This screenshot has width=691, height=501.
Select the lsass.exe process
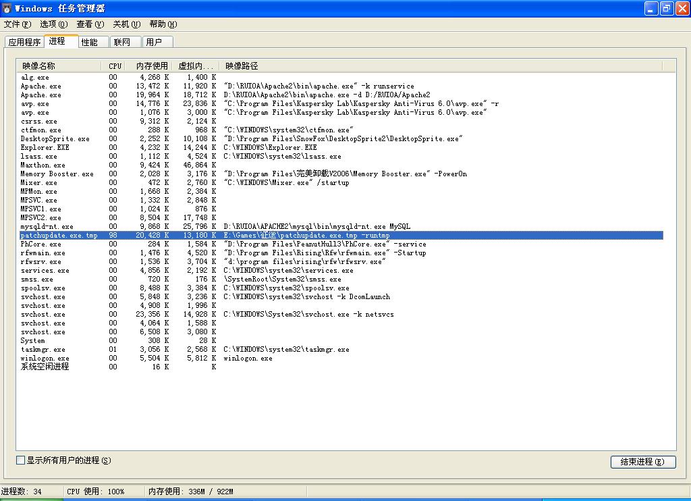341,156
